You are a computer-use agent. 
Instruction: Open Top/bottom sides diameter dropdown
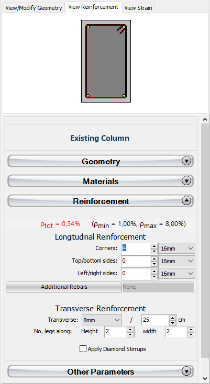[177, 261]
